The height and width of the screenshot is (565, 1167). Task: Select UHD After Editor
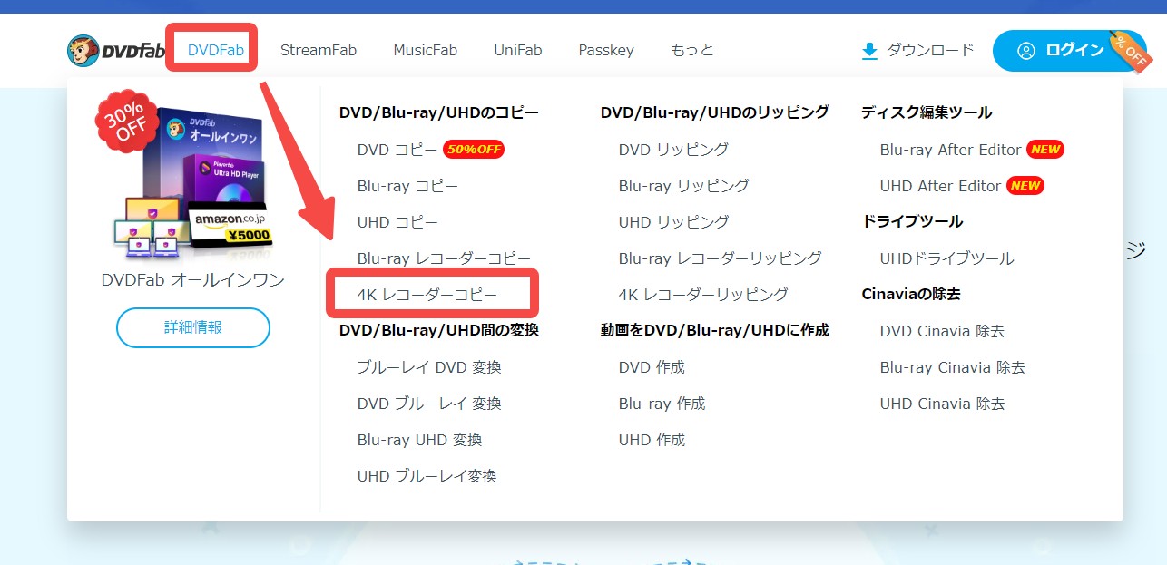point(940,186)
